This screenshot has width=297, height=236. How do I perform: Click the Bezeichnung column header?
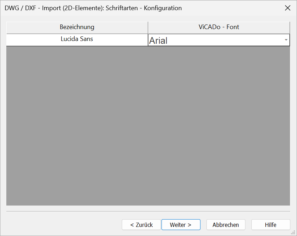[77, 28]
